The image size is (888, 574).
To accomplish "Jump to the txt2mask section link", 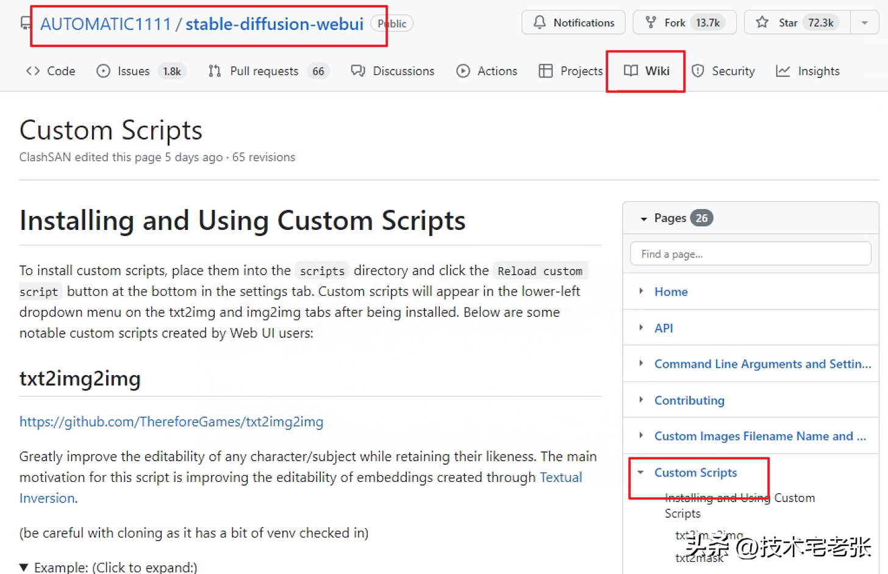I will point(699,558).
